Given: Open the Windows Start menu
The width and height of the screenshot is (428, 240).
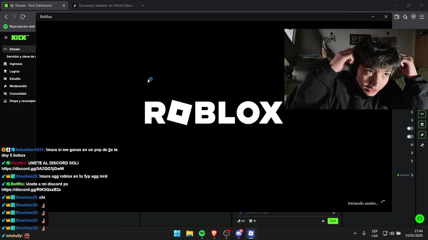Looking at the screenshot, I should point(177,233).
